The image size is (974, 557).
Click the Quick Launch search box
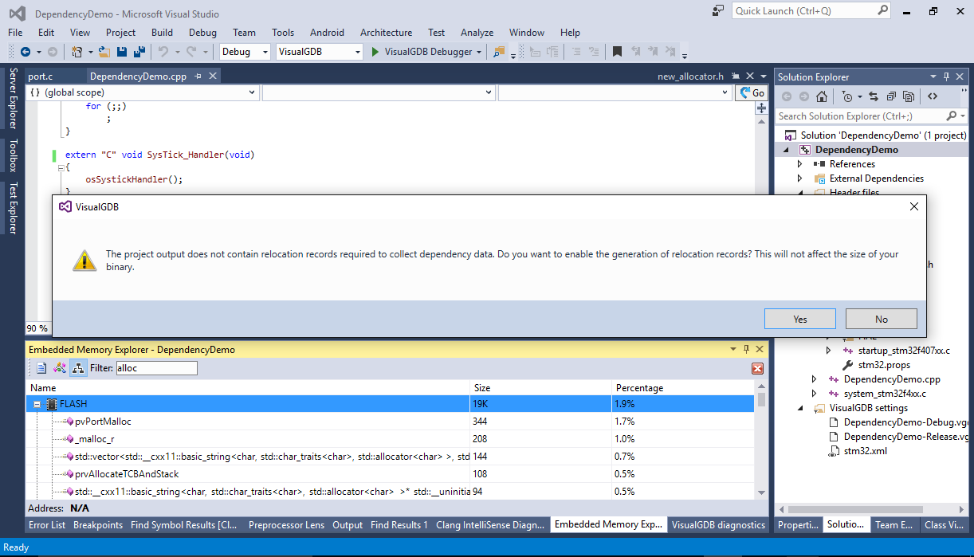pyautogui.click(x=811, y=11)
